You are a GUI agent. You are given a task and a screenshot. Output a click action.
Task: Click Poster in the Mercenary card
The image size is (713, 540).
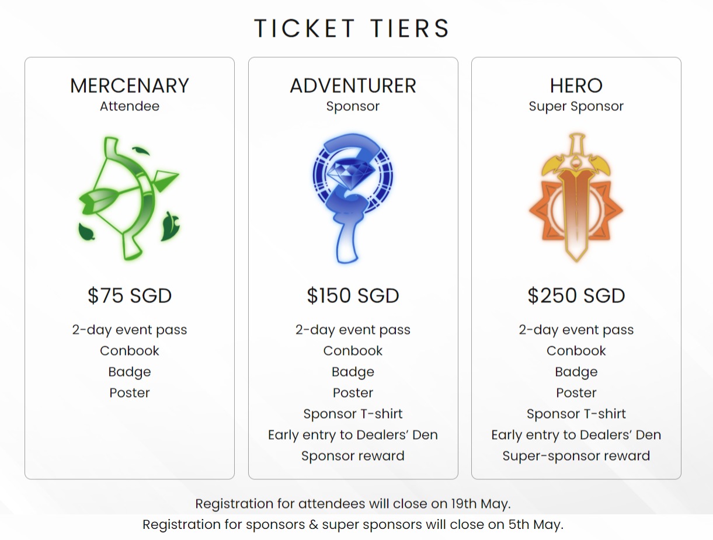point(130,393)
